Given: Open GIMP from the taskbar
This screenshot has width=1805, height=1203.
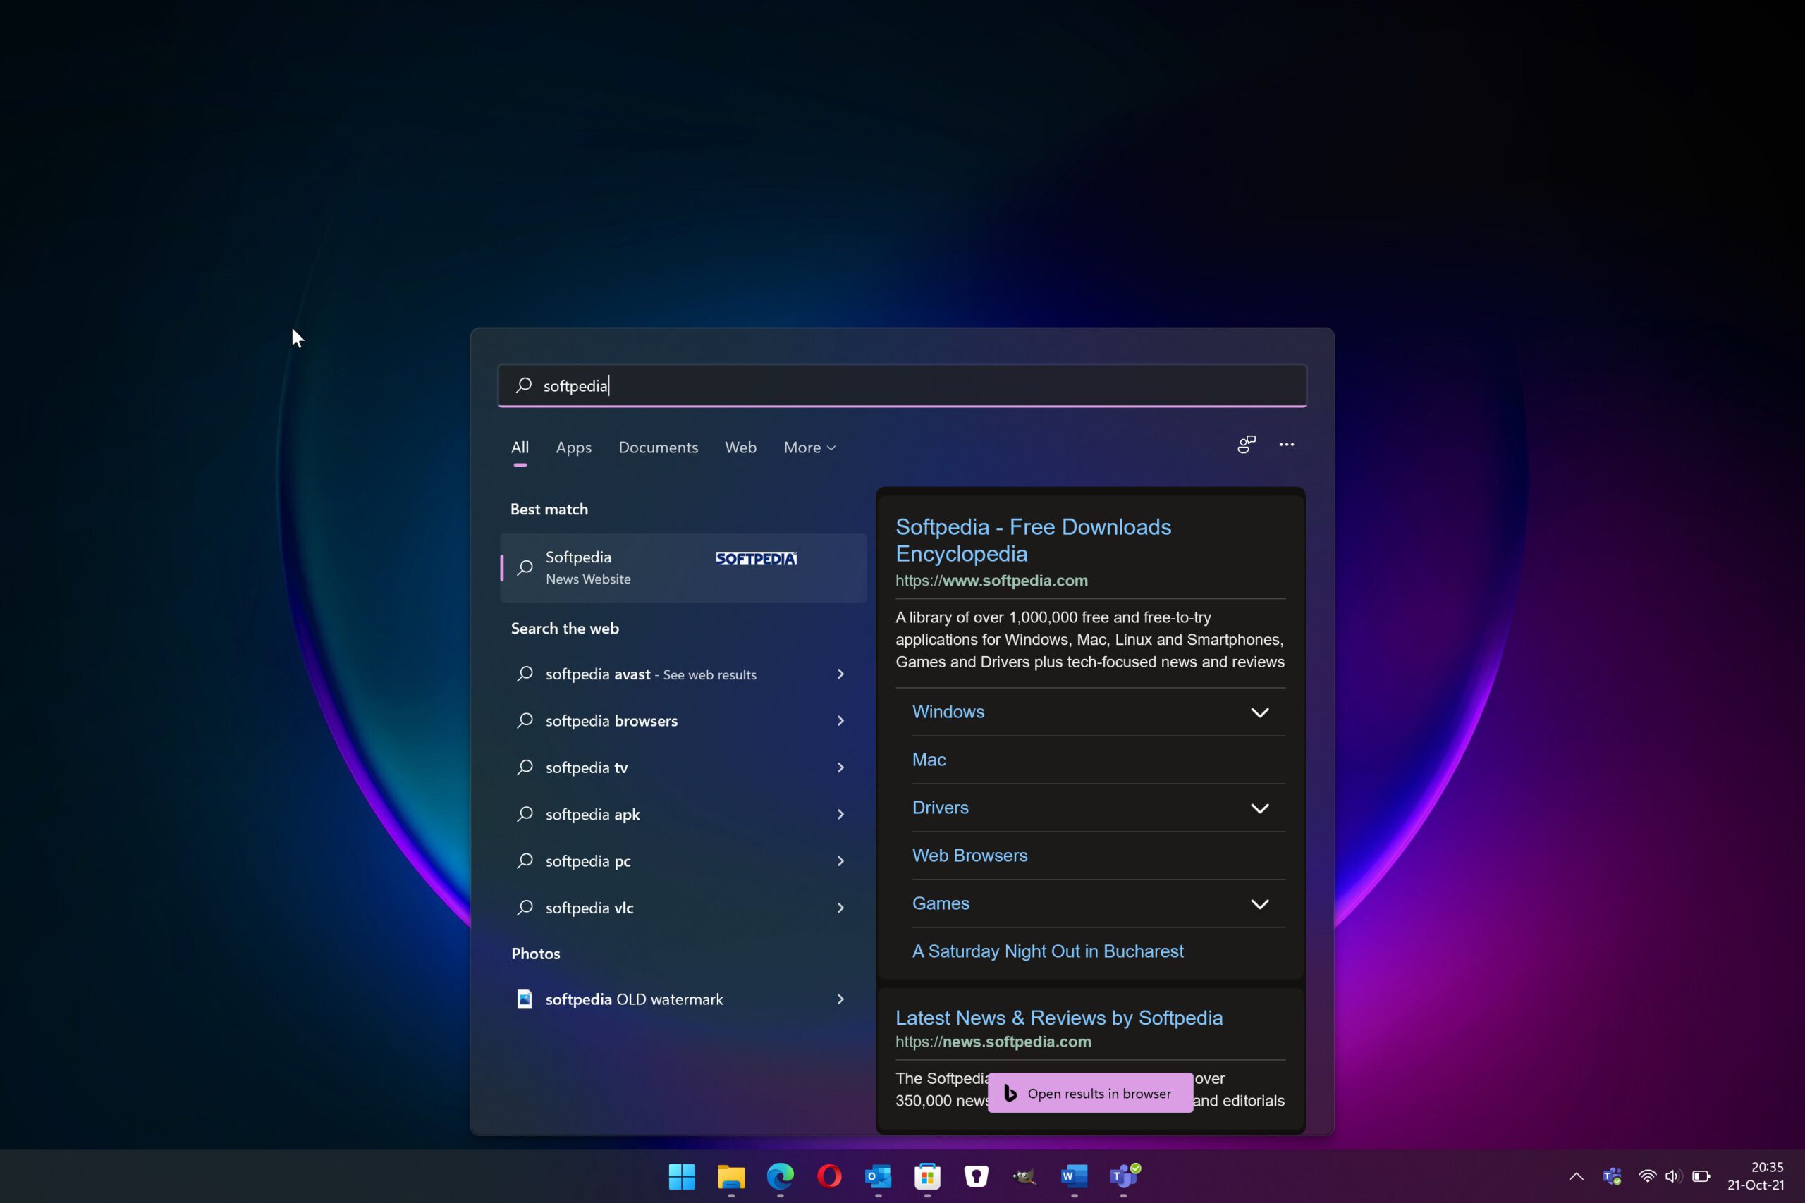Looking at the screenshot, I should coord(1025,1176).
